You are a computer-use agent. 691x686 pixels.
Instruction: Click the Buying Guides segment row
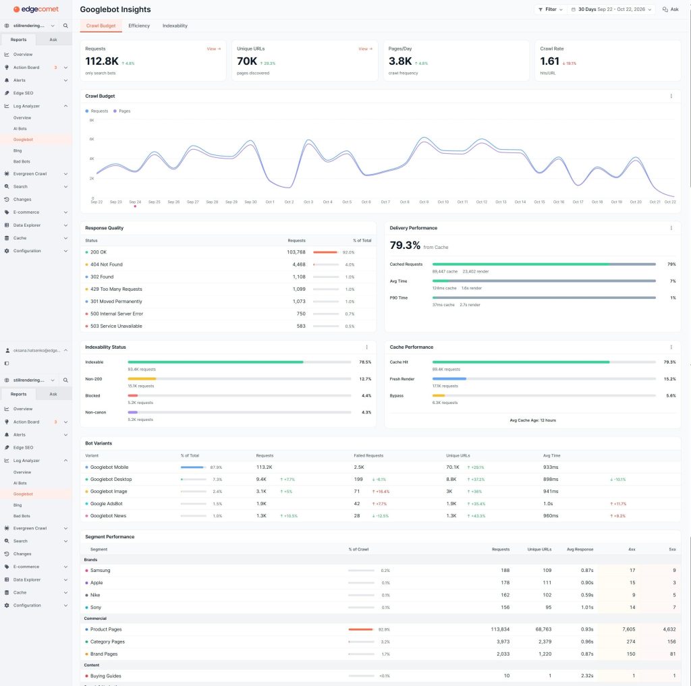point(381,676)
